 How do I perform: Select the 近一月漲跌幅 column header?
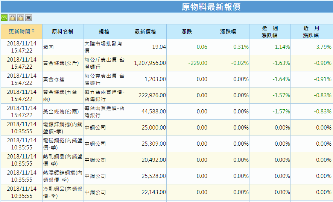click(x=311, y=32)
